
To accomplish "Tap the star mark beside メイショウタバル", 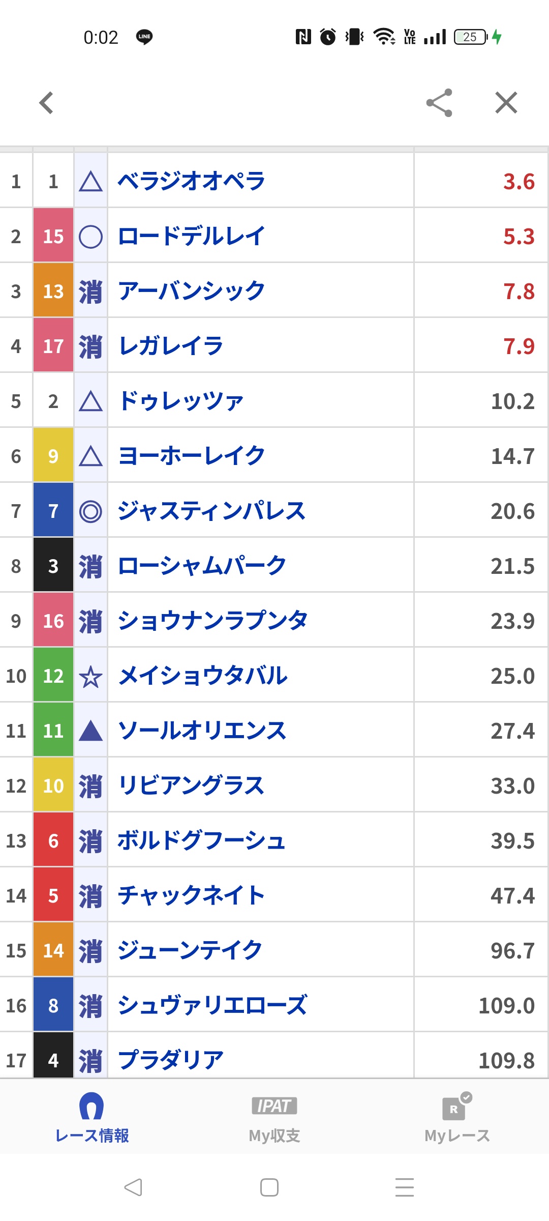I will coord(90,676).
